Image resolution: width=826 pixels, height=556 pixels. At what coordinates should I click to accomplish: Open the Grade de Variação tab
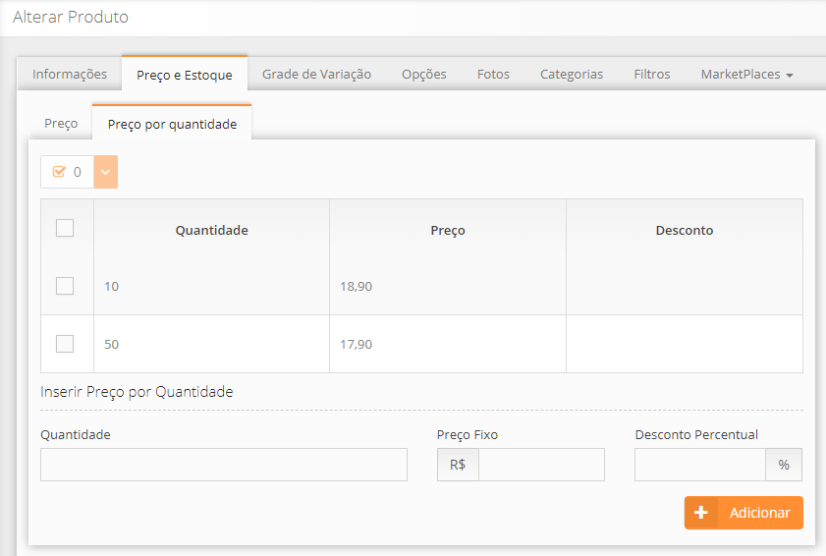(316, 74)
